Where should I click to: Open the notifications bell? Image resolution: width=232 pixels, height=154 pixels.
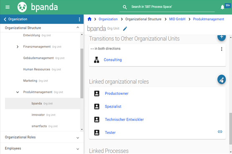click(222, 7)
